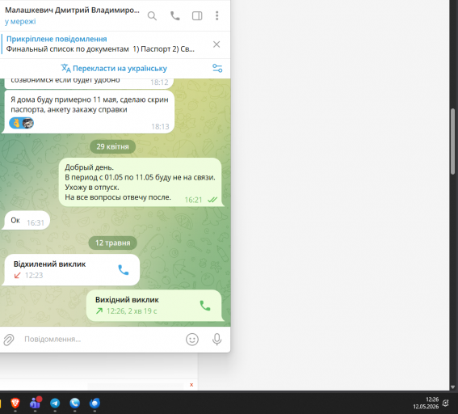Start a voice call from chat header
This screenshot has width=458, height=414.
[x=175, y=16]
